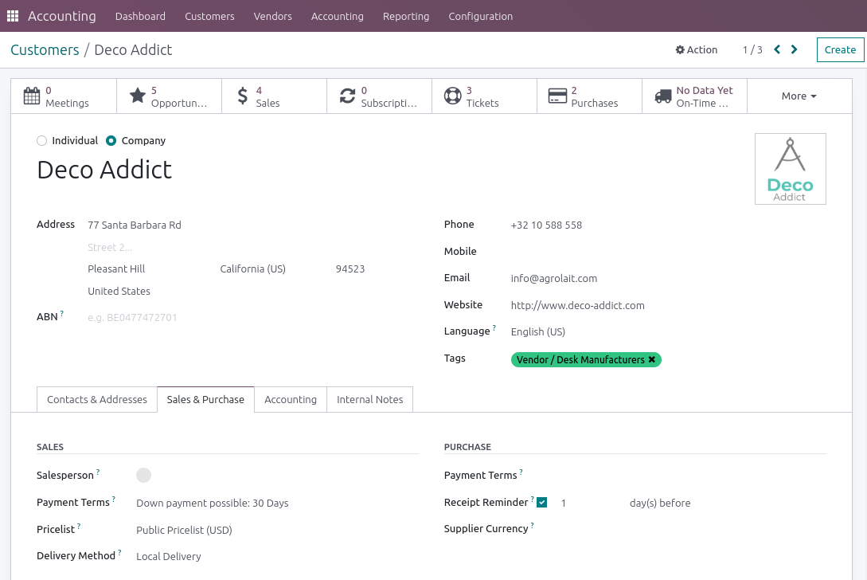Screen dimensions: 867x580
Task: Go to previous customer record arrow
Action: (x=777, y=50)
